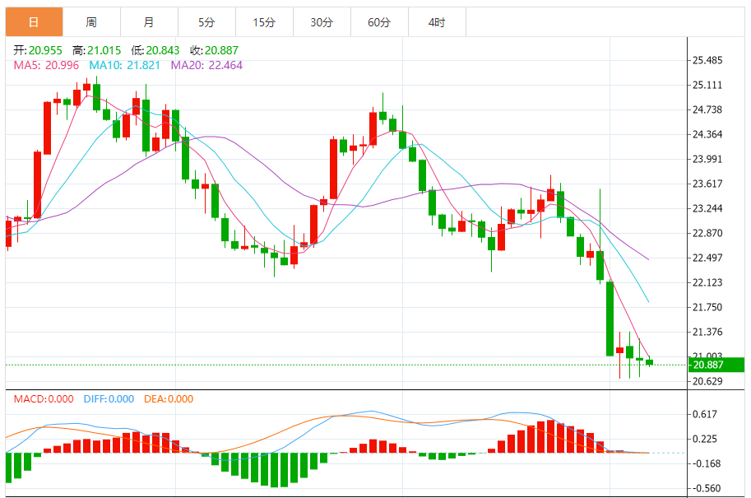Switch to the 月 monthly tab

pyautogui.click(x=149, y=22)
